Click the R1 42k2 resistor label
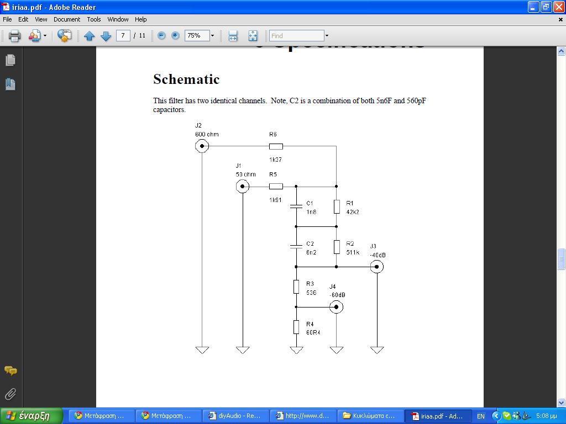This screenshot has width=566, height=424. pos(352,208)
